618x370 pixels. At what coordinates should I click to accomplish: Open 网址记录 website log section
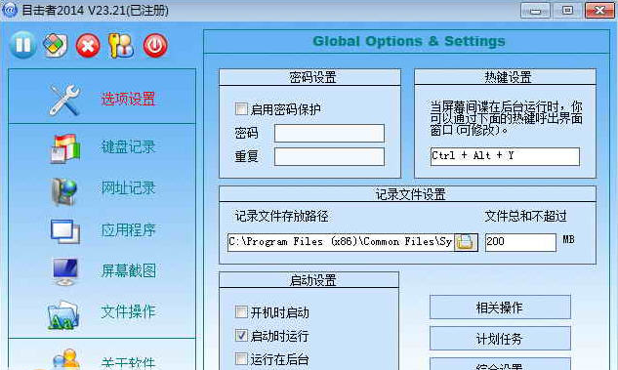click(x=103, y=189)
